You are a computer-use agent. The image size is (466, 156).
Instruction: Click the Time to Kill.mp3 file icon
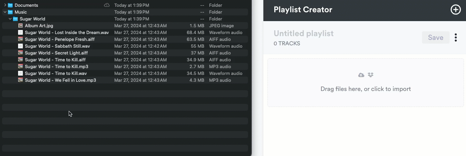[x=20, y=67]
